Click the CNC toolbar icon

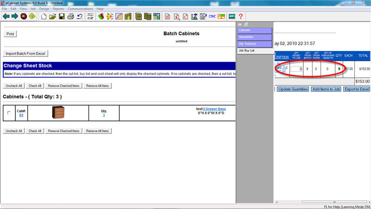(212, 17)
